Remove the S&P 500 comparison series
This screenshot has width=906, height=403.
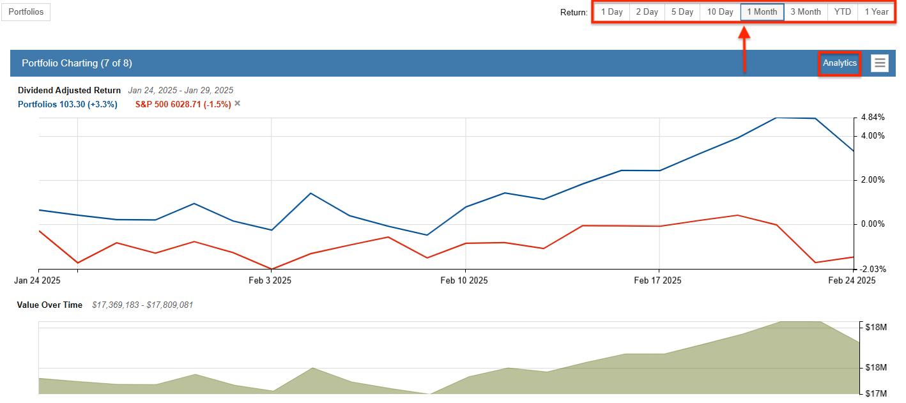coord(236,103)
